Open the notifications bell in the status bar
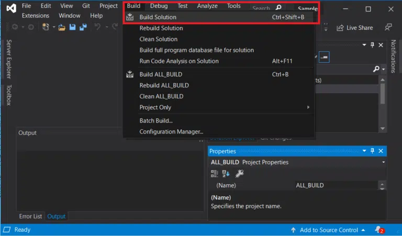The height and width of the screenshot is (236, 402). (x=379, y=230)
